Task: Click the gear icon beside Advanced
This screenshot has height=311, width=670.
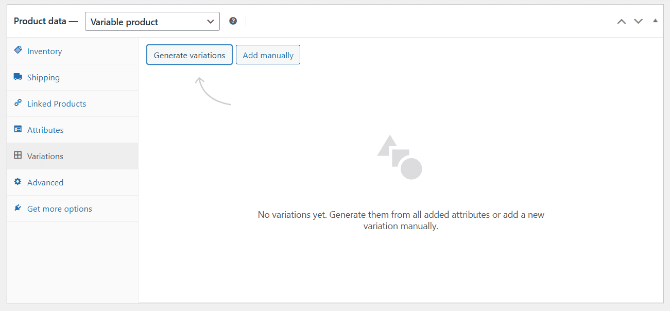Action: [18, 182]
